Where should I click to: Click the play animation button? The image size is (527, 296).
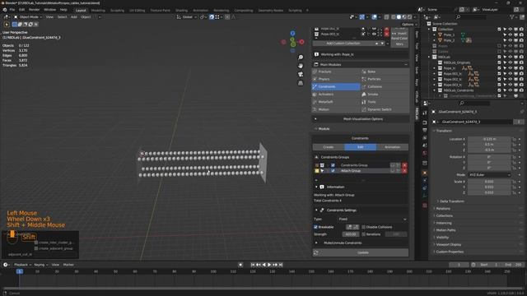click(269, 265)
